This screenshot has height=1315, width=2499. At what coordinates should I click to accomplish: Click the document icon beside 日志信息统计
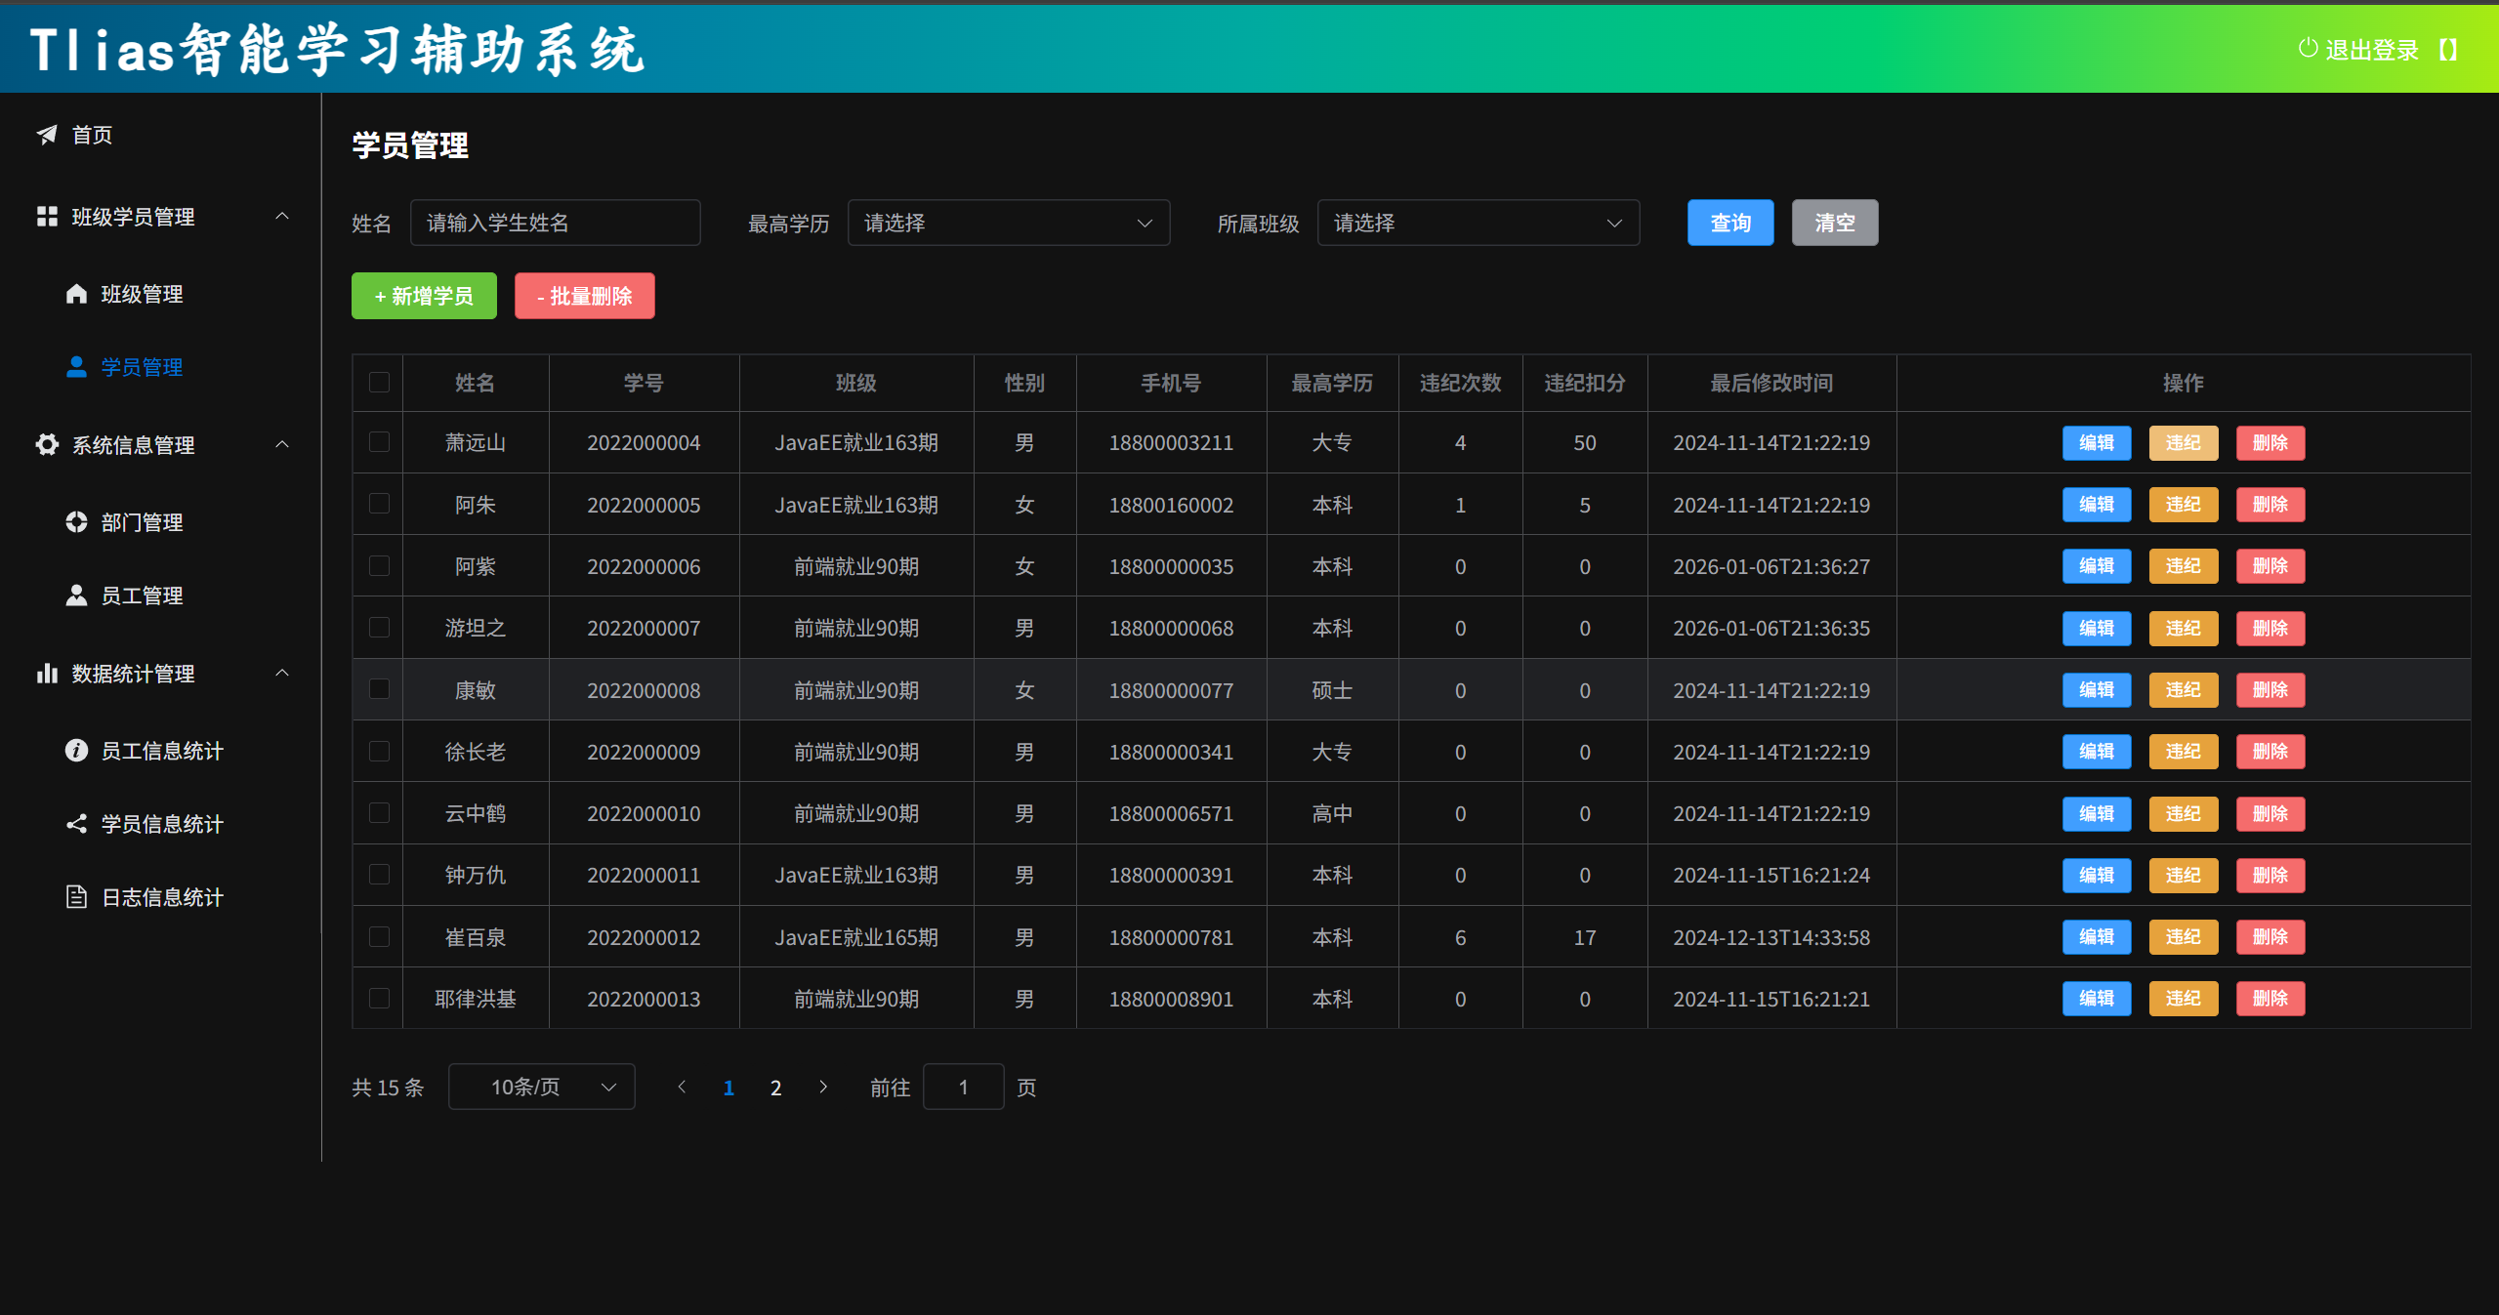tap(76, 897)
